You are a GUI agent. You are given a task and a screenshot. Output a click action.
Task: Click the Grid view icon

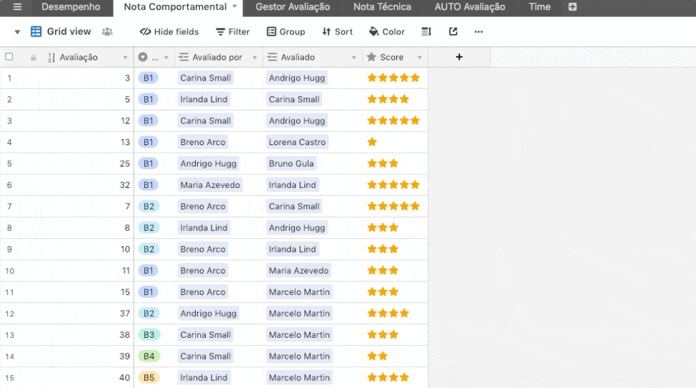pos(36,31)
